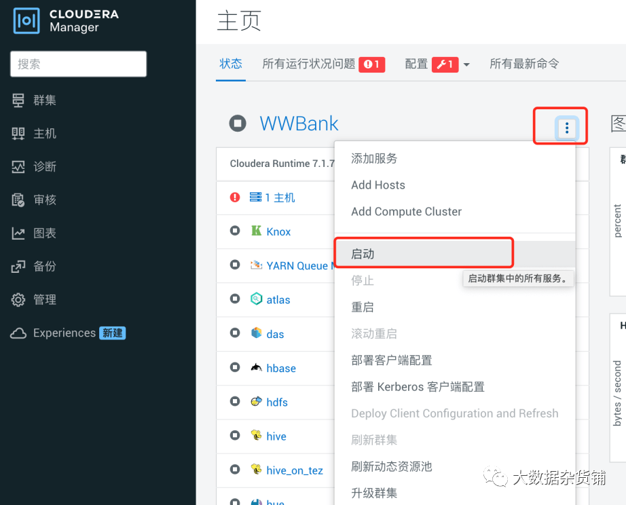Open the das service link

pyautogui.click(x=275, y=334)
